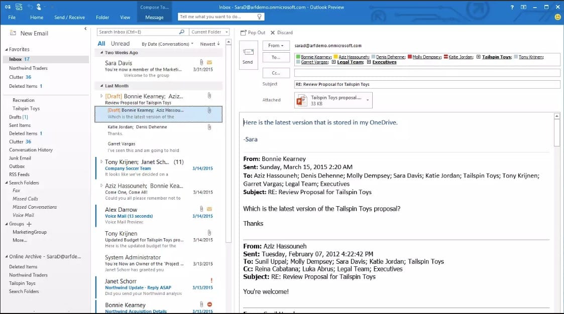Open the Drafts folder
Image resolution: width=564 pixels, height=314 pixels.
(19, 117)
